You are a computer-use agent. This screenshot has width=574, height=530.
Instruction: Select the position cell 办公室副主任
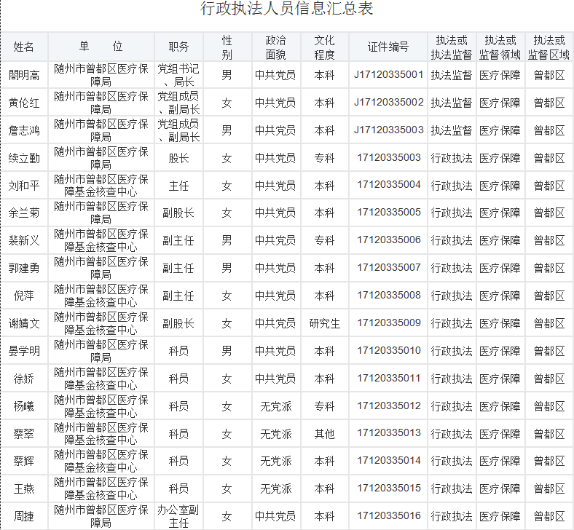point(178,516)
